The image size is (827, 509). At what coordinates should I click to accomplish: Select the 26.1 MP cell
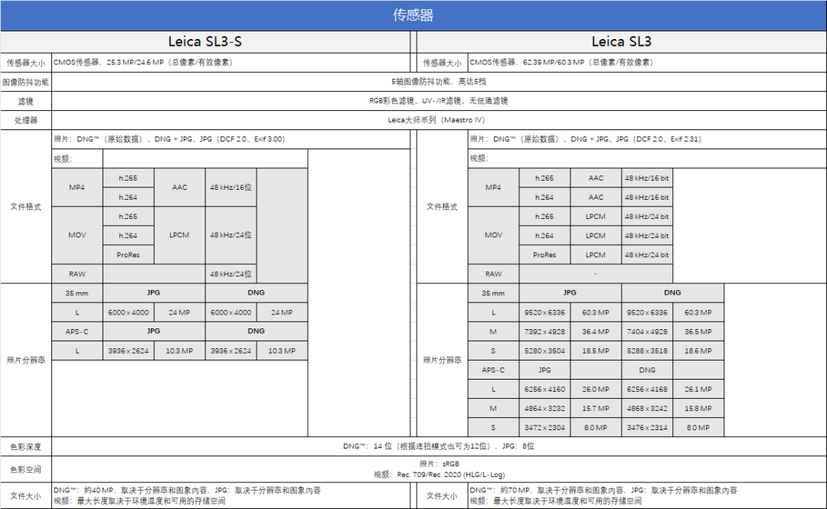(x=698, y=390)
